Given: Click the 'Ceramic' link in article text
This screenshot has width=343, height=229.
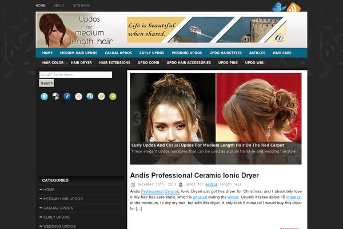Looking at the screenshot, I should [x=172, y=192].
